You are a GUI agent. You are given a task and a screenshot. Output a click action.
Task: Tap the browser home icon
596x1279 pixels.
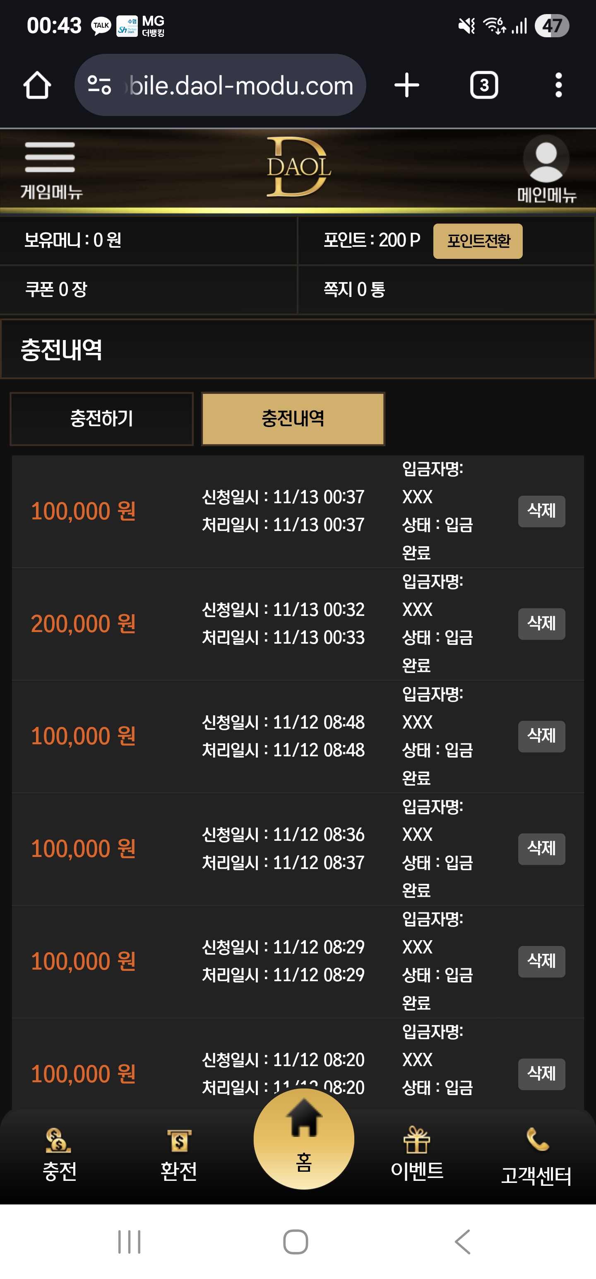point(37,85)
